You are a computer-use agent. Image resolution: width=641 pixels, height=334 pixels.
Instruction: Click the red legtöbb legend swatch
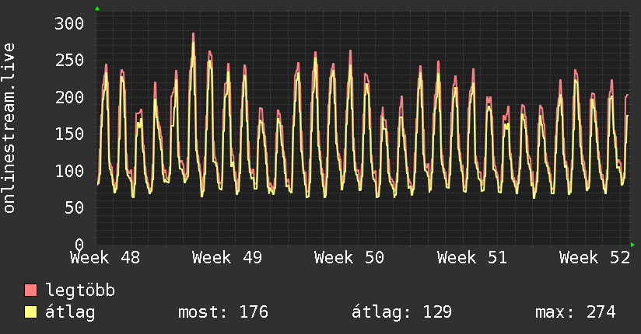pyautogui.click(x=30, y=290)
